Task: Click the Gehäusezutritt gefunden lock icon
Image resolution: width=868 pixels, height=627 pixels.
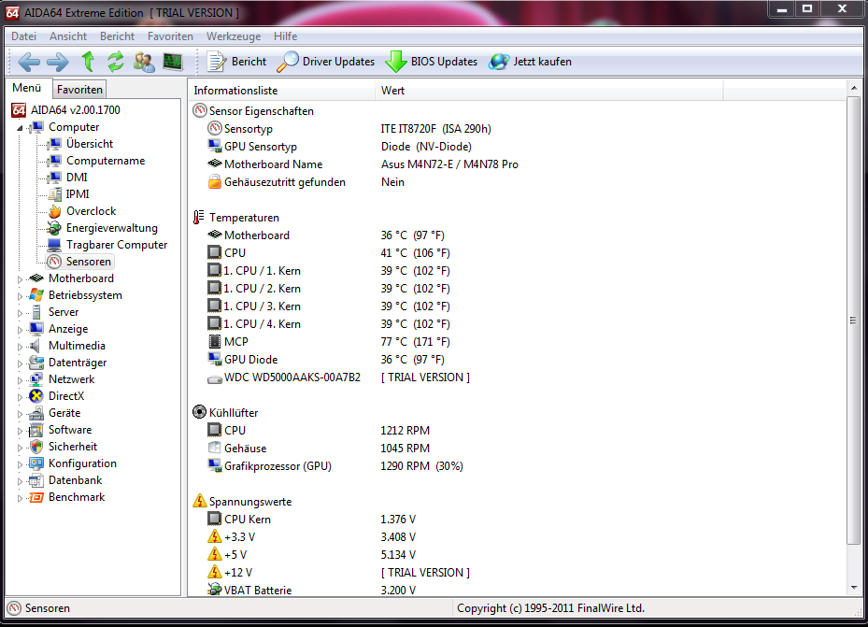Action: click(215, 181)
